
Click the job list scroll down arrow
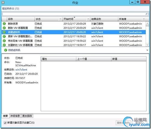(147, 45)
